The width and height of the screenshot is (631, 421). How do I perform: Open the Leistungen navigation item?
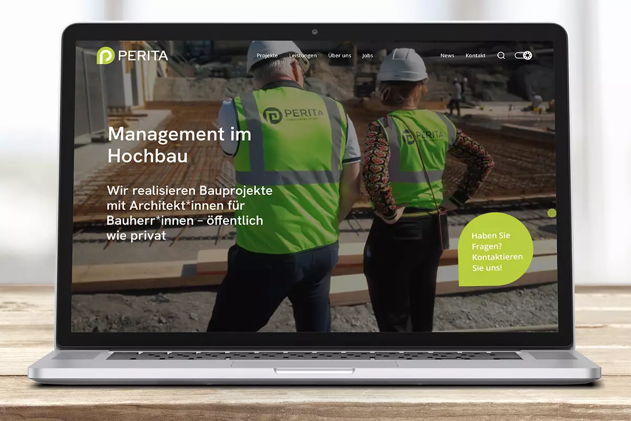pyautogui.click(x=303, y=55)
